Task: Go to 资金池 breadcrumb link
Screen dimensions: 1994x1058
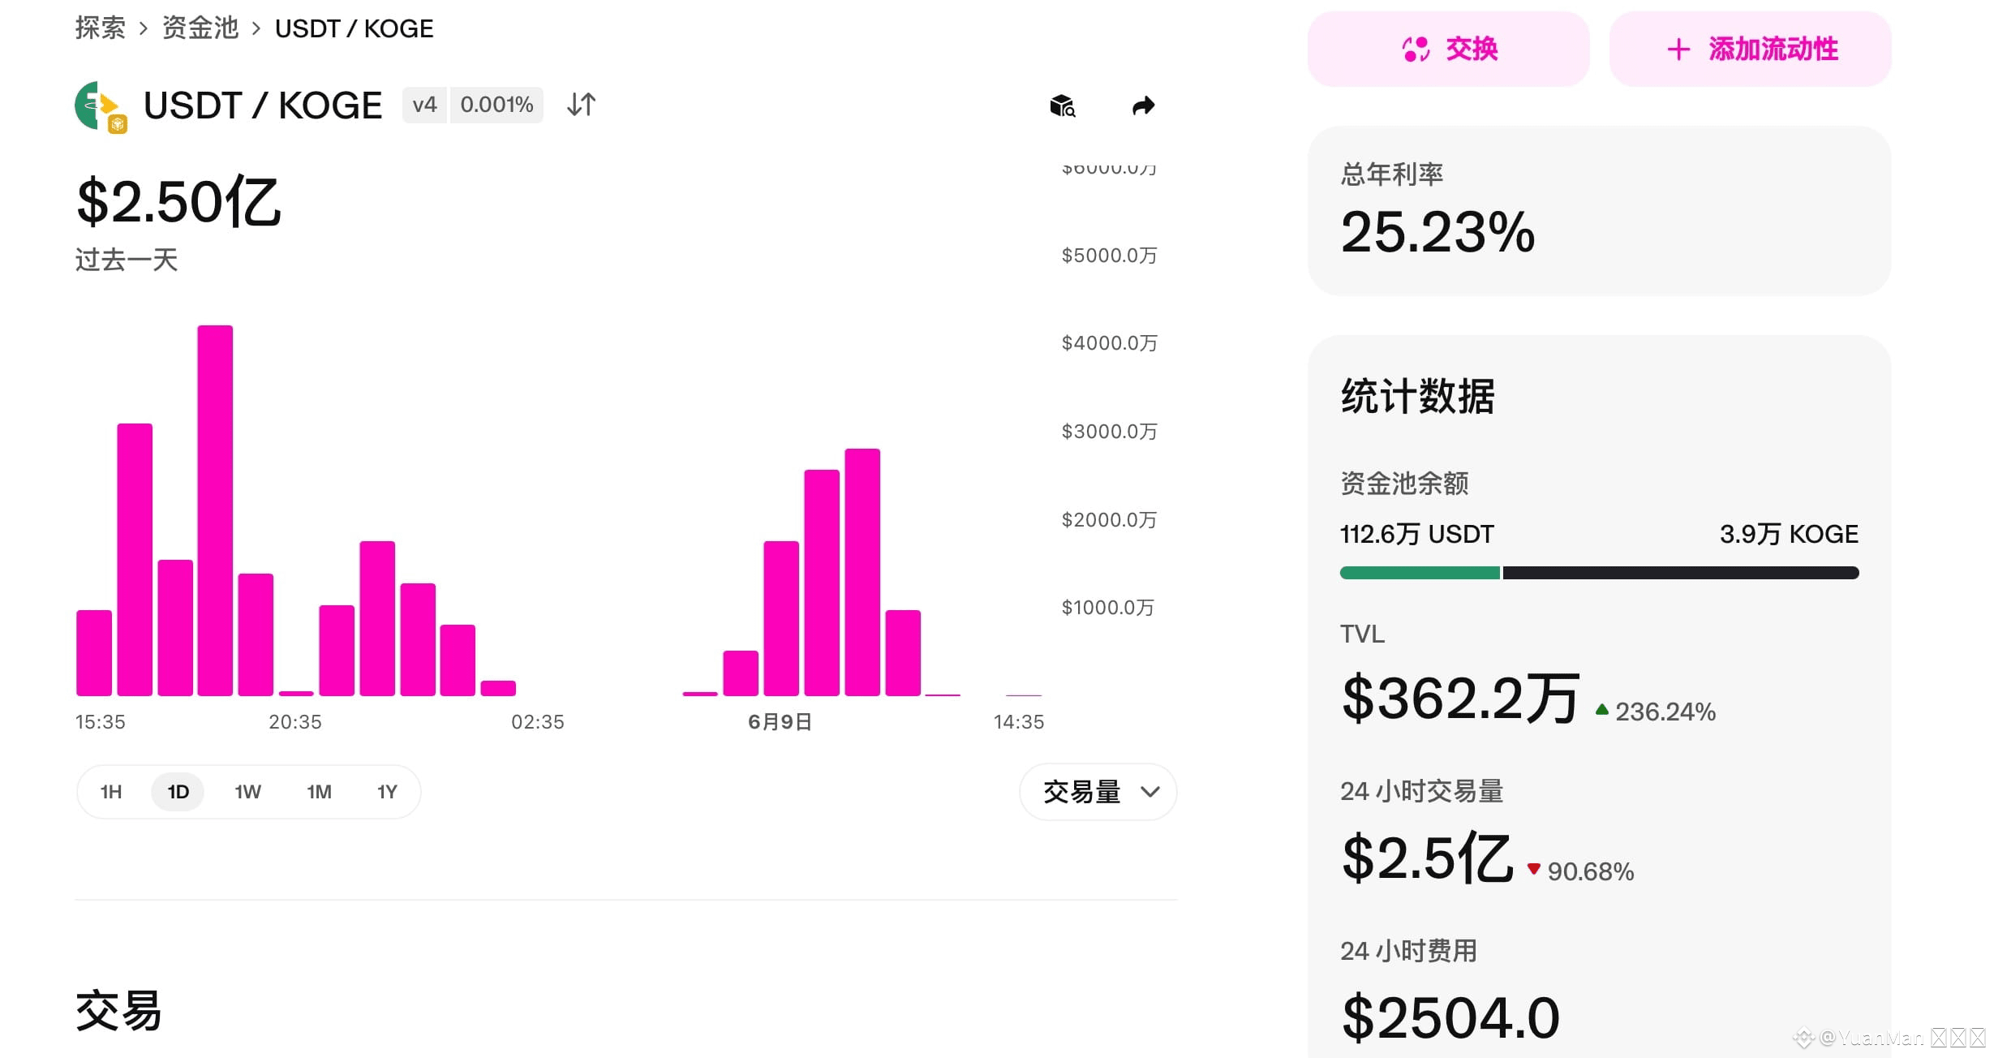Action: coord(200,28)
